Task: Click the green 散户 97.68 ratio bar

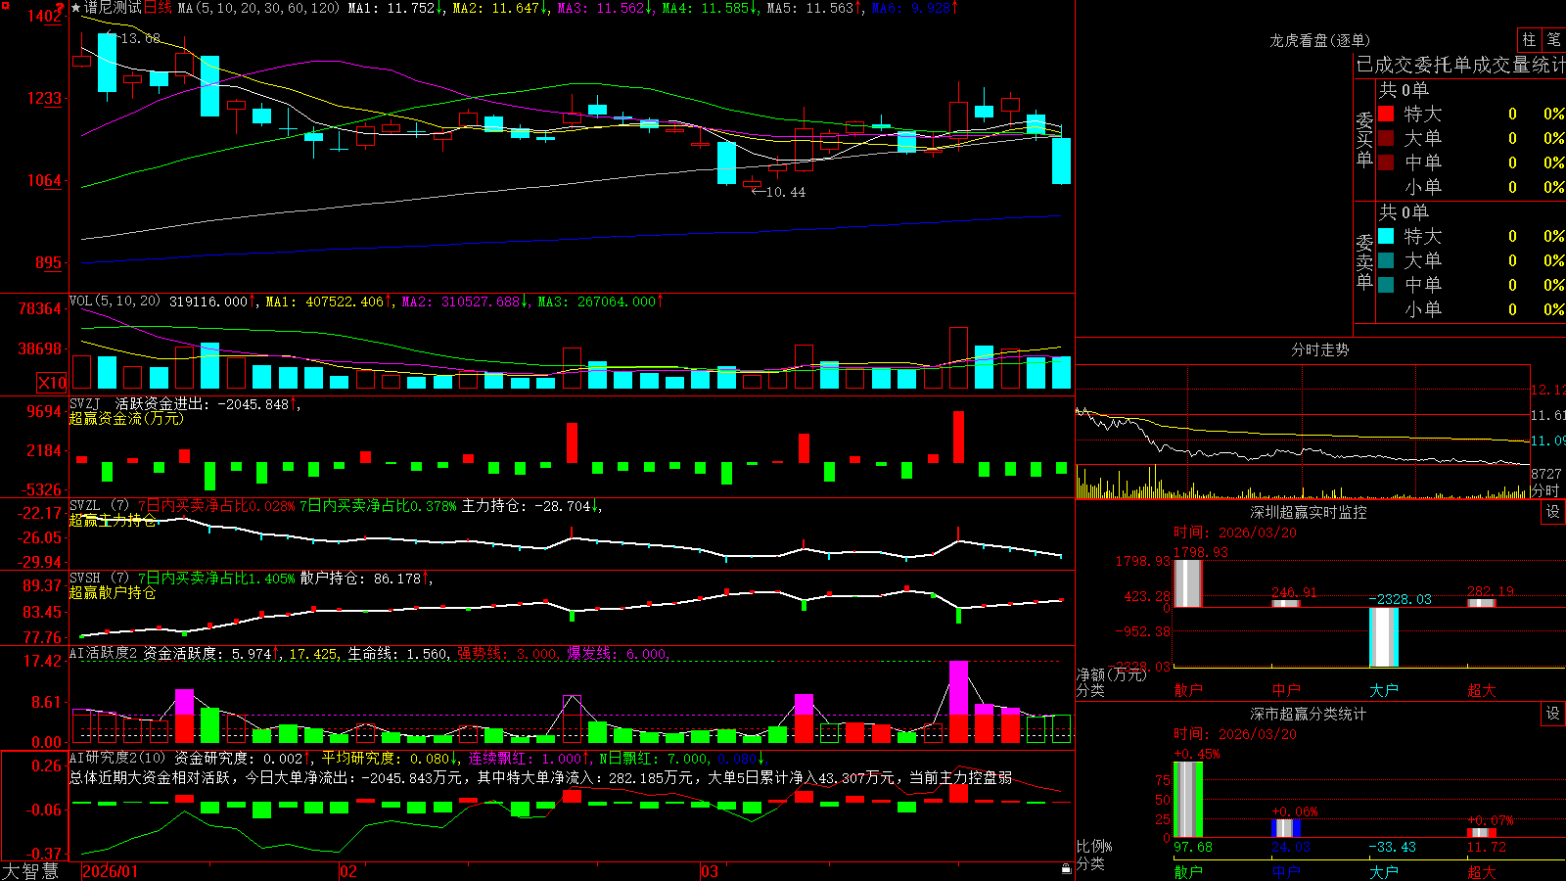Action: 1187,800
